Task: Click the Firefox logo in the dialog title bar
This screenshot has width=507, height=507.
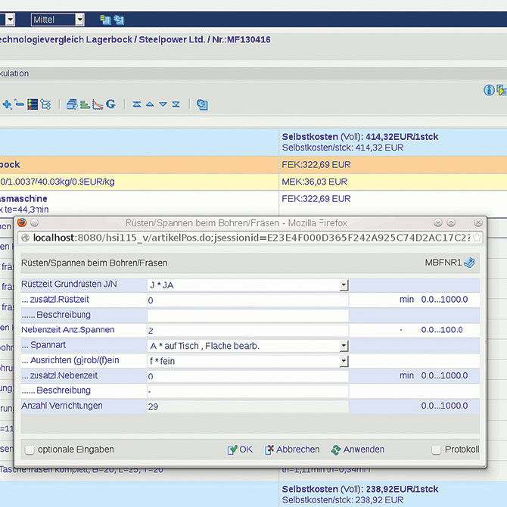Action: coord(22,222)
